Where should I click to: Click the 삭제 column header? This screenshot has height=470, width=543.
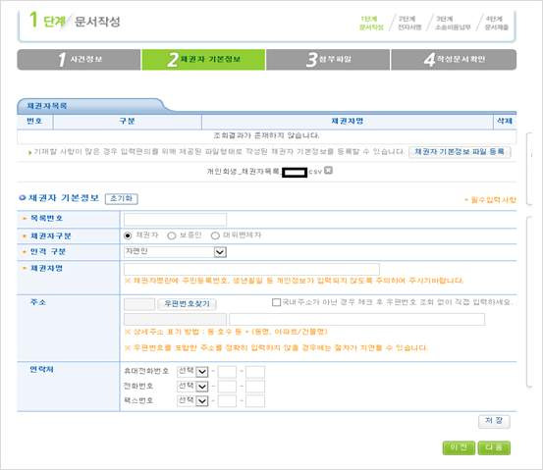point(505,121)
